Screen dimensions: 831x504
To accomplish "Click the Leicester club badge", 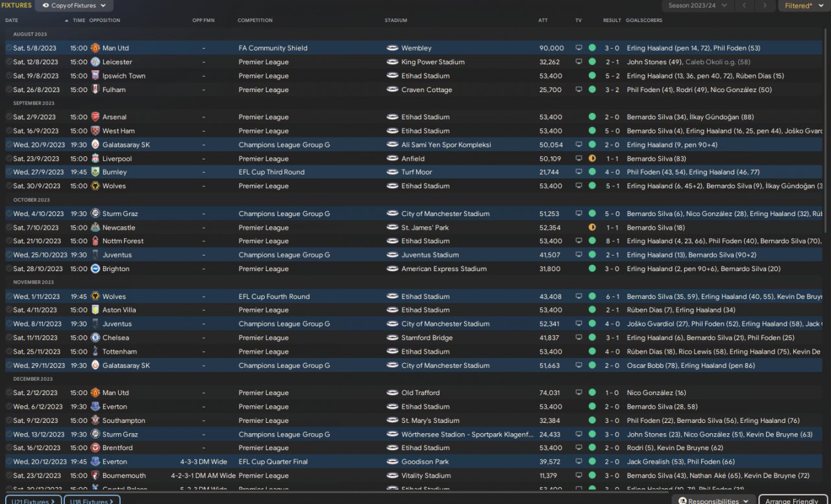I will pos(95,62).
